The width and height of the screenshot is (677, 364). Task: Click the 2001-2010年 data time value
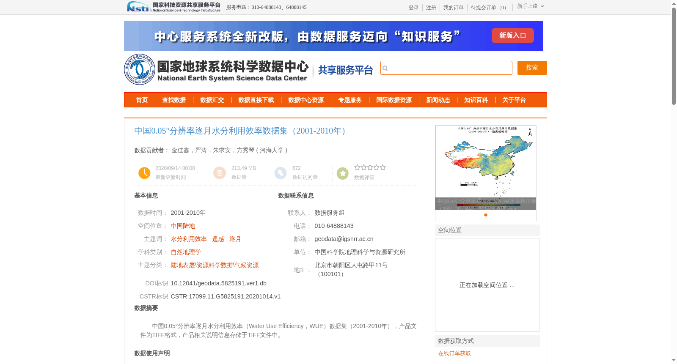point(188,213)
